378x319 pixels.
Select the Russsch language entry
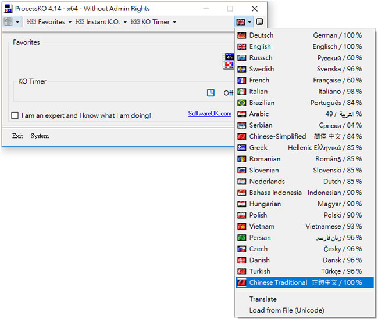[305, 58]
